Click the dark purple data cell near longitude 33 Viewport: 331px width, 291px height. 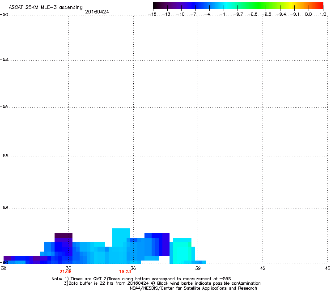pyautogui.click(x=64, y=235)
